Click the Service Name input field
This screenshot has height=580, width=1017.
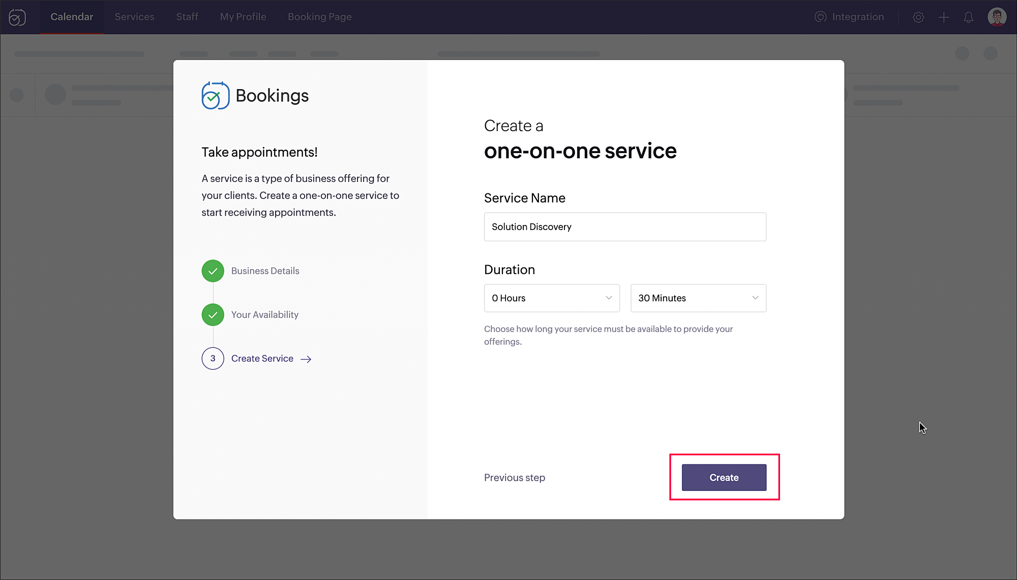point(624,227)
